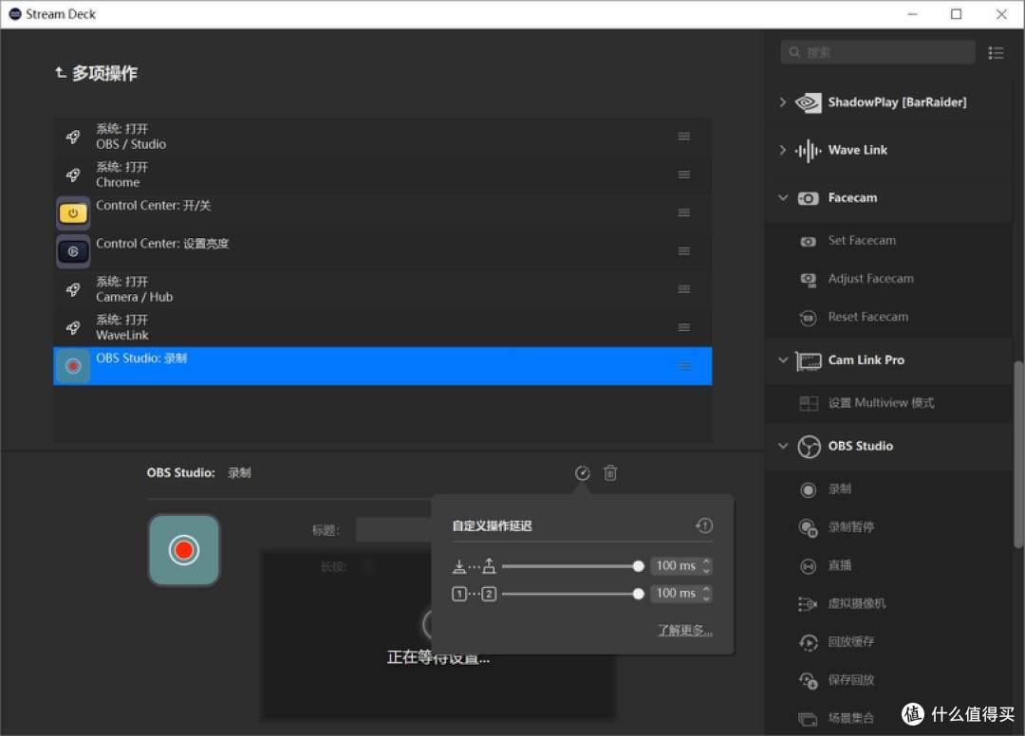Click the record icon in selected OBS row
Screen dimensions: 1025x736
[x=72, y=366]
